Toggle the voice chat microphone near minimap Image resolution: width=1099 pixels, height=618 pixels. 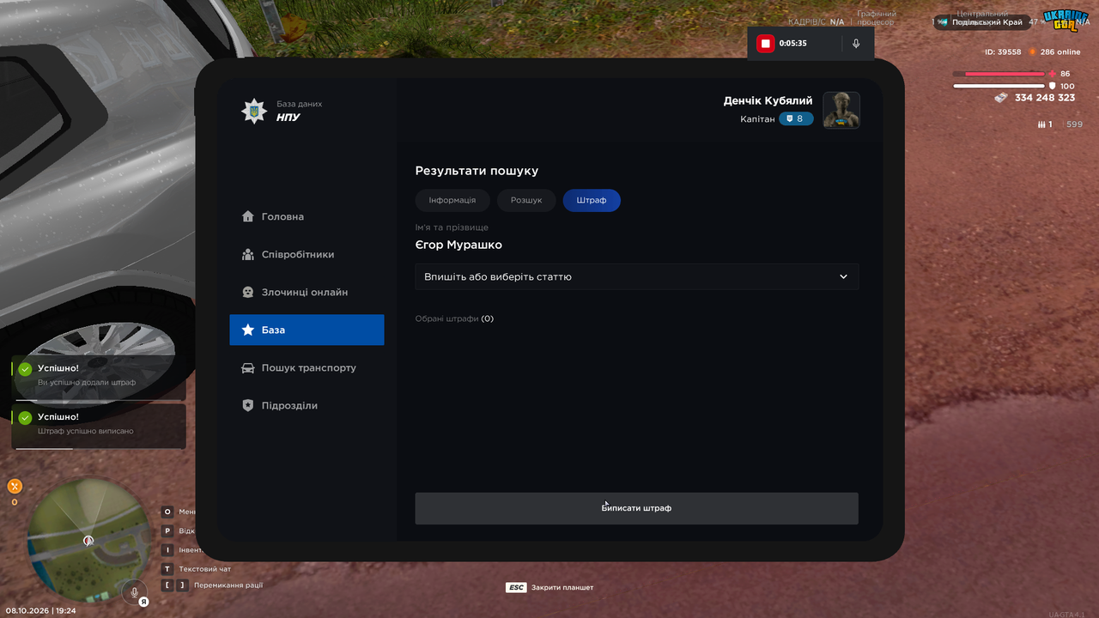click(x=133, y=591)
